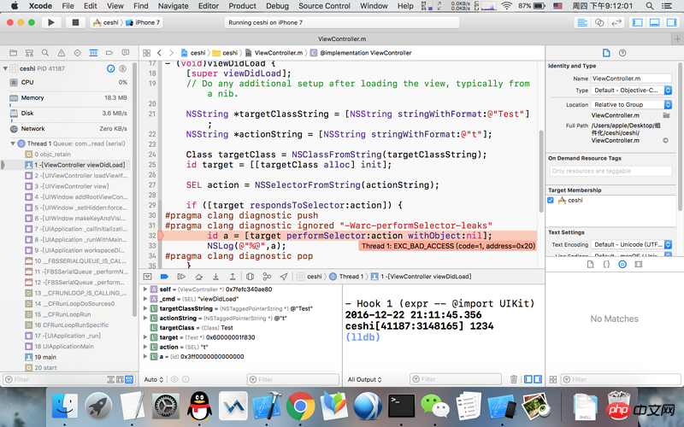Open the Type dropdown in Identity
The height and width of the screenshot is (427, 684).
633,91
